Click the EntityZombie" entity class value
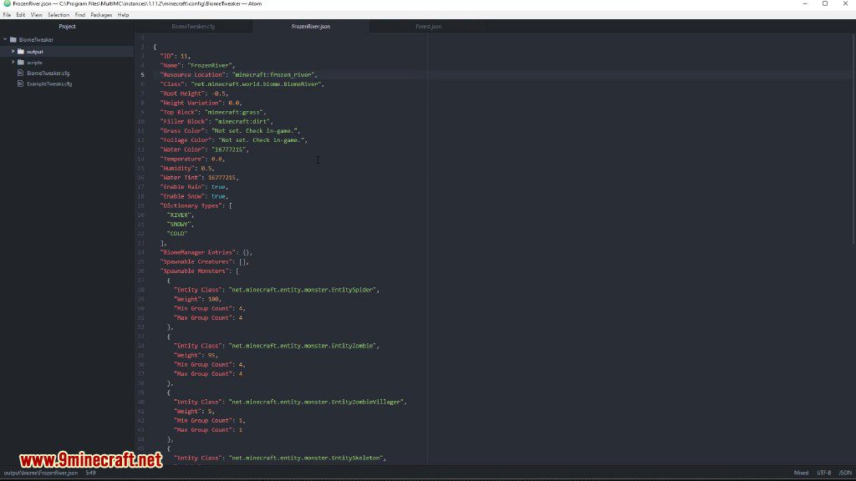The height and width of the screenshot is (481, 856). tap(302, 346)
